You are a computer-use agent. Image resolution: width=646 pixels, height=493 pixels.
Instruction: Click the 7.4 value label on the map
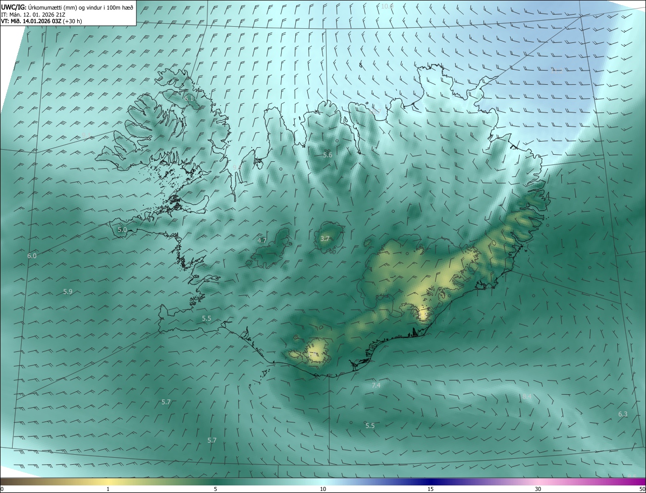376,385
